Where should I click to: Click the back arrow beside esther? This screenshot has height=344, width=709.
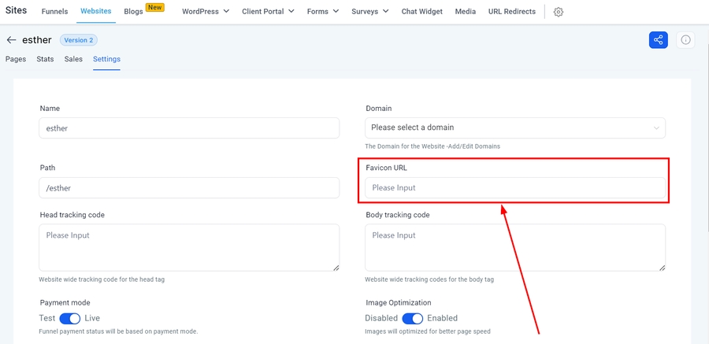pos(11,40)
